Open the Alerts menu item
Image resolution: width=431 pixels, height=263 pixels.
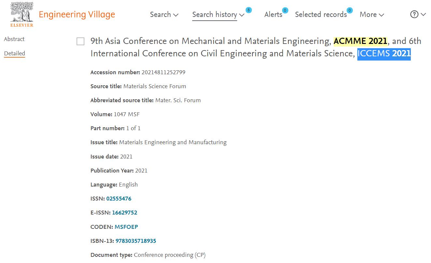click(273, 15)
